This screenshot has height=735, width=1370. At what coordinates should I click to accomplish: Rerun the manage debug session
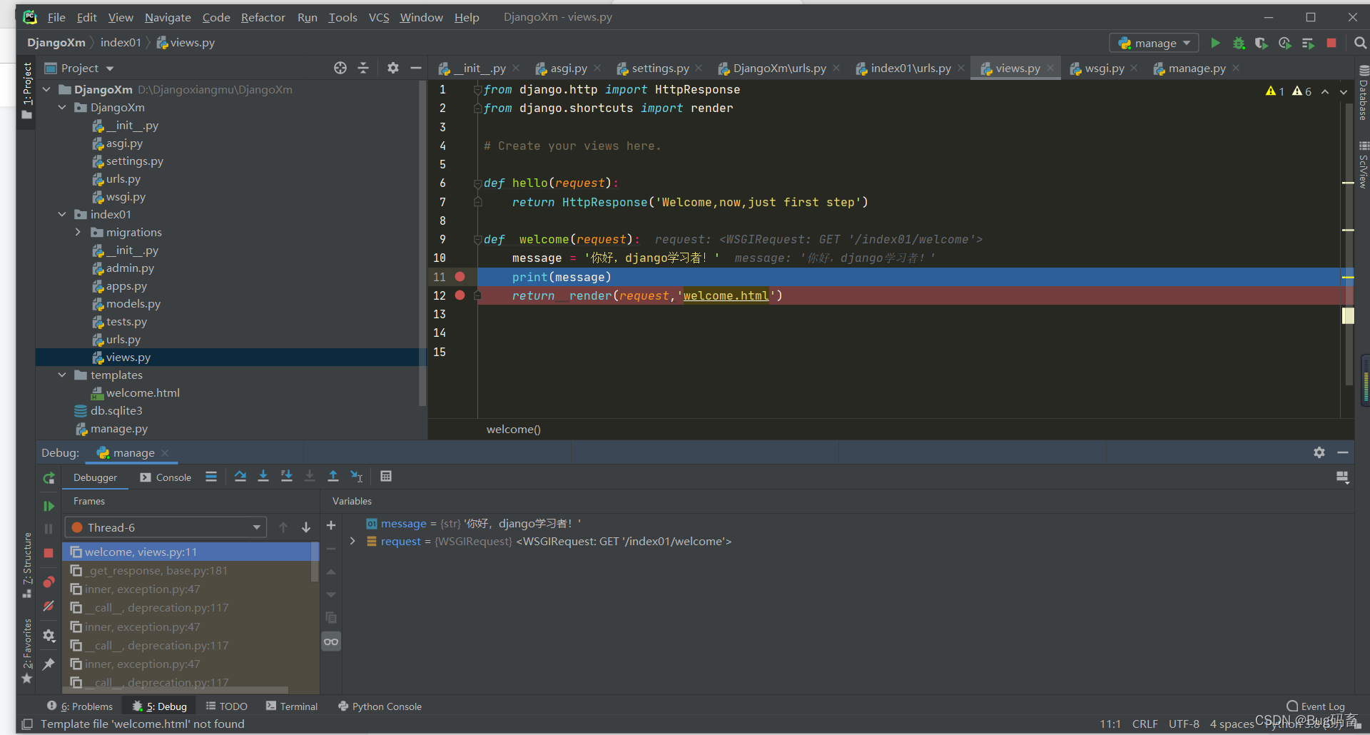click(x=49, y=478)
